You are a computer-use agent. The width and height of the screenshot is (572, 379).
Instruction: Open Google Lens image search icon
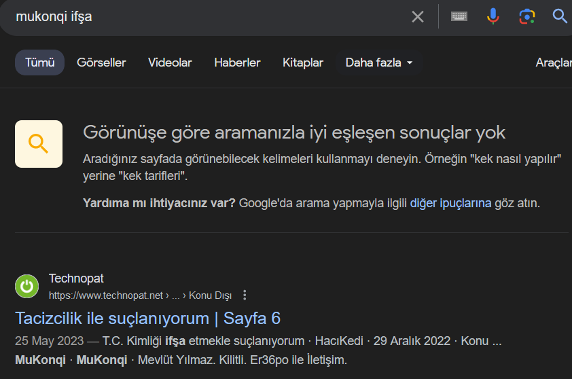[527, 16]
